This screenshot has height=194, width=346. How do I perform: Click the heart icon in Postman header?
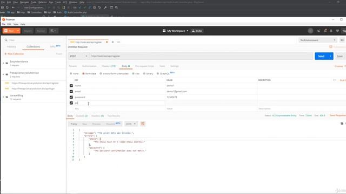coord(337,31)
